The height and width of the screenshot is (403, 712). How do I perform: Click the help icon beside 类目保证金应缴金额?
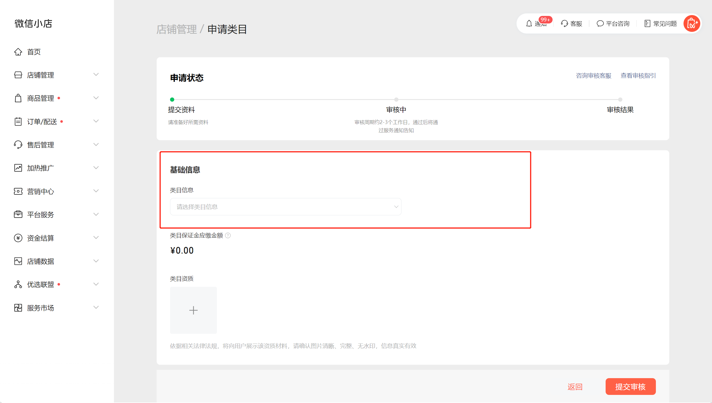point(228,235)
